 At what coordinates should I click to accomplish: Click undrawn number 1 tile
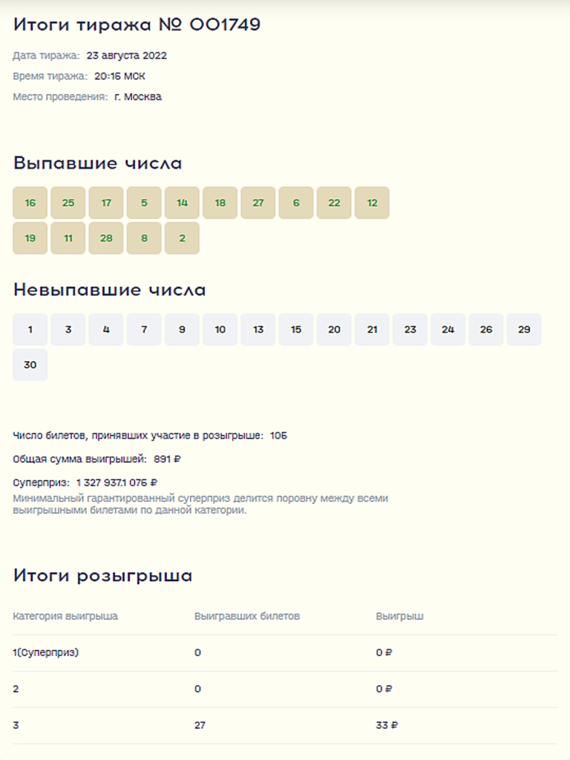click(30, 330)
